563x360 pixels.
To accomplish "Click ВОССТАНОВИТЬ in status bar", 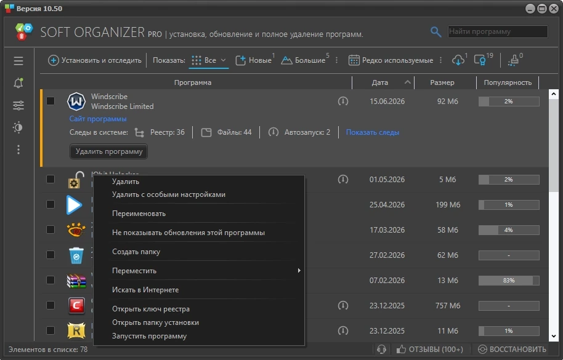I will click(x=512, y=350).
